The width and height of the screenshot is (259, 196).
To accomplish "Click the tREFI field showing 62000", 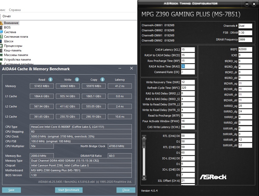I will (245, 49).
